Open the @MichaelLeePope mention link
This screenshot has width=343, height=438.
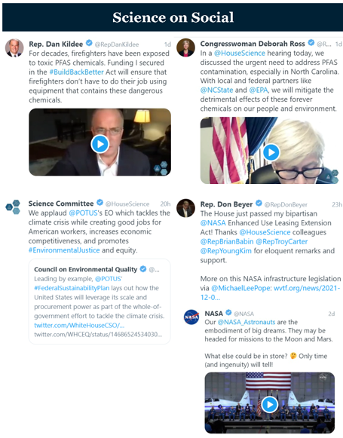tap(240, 288)
